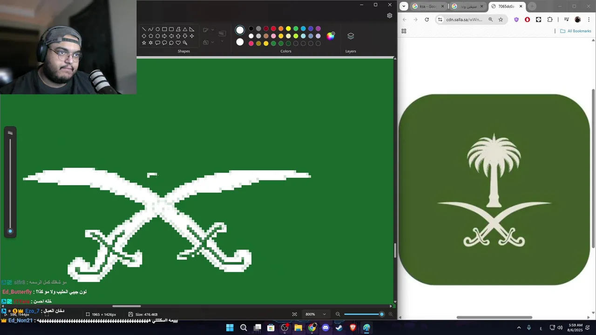
Task: Open Steam from the taskbar
Action: pyautogui.click(x=339, y=328)
